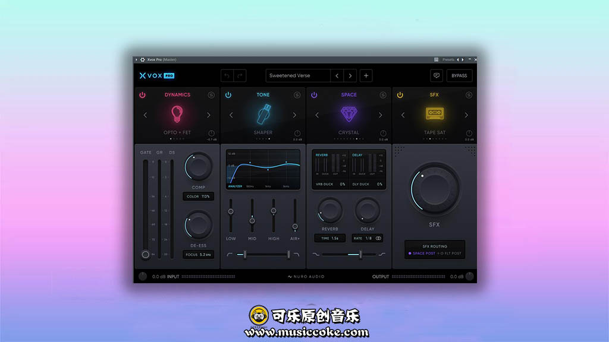609x342 pixels.
Task: Click the redo arrow icon
Action: click(x=240, y=75)
